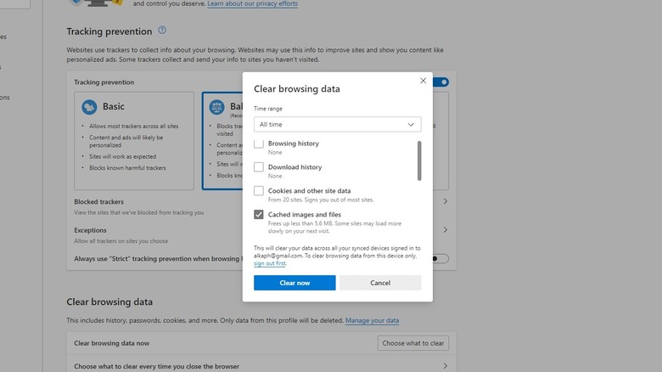The image size is (662, 372).
Task: Uncheck Cached images and files
Action: point(259,215)
